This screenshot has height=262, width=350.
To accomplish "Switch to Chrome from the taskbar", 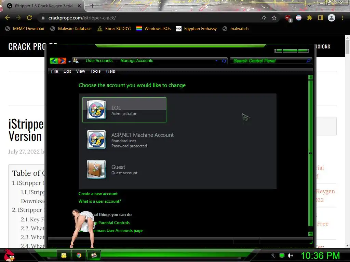I will tap(79, 255).
